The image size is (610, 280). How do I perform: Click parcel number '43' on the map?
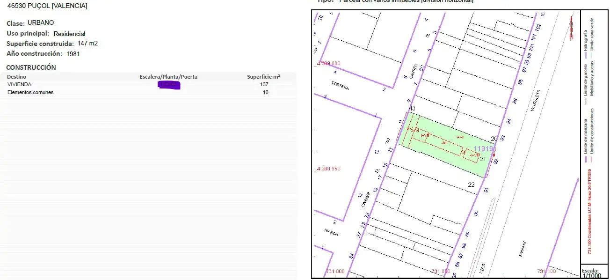[412, 108]
